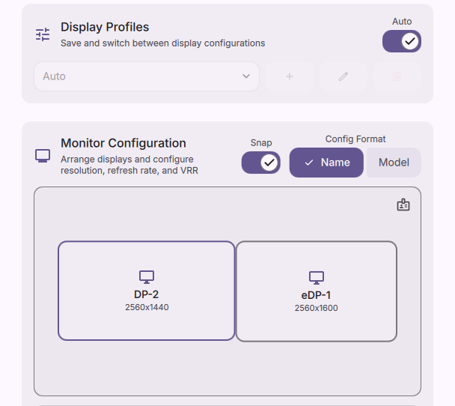The width and height of the screenshot is (455, 406).
Task: Click the identify displays badge icon
Action: pyautogui.click(x=403, y=205)
